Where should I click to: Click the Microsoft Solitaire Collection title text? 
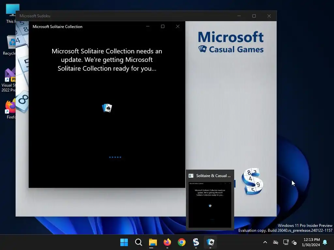click(57, 27)
